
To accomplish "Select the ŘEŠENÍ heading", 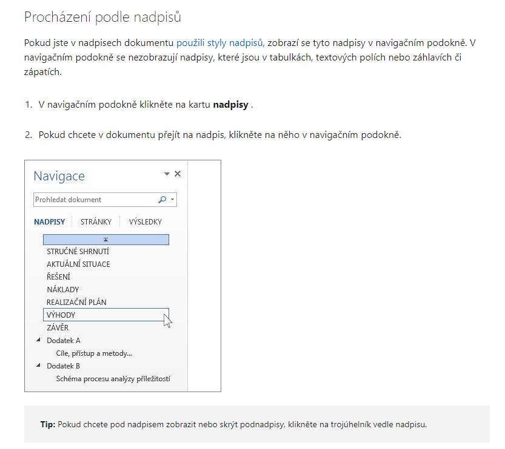I will coord(58,277).
